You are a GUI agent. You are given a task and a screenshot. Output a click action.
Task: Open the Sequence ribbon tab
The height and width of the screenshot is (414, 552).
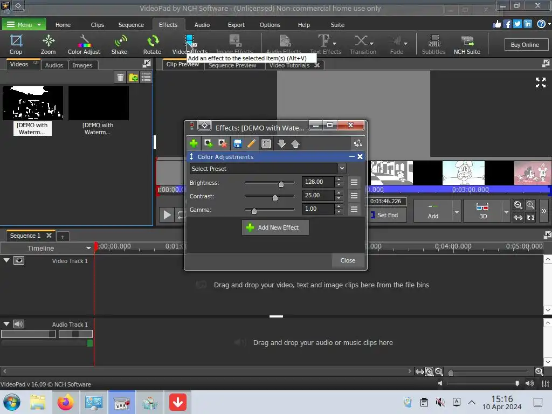131,25
